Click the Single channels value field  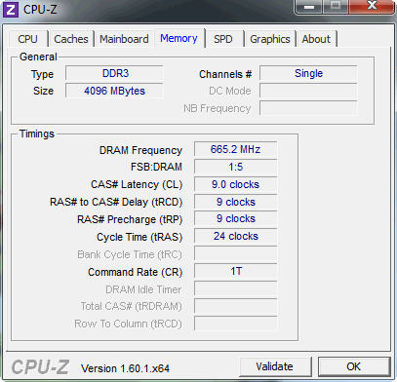click(x=308, y=73)
